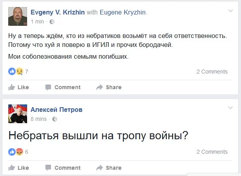Open Алексей Петров's profile name link

(56, 110)
